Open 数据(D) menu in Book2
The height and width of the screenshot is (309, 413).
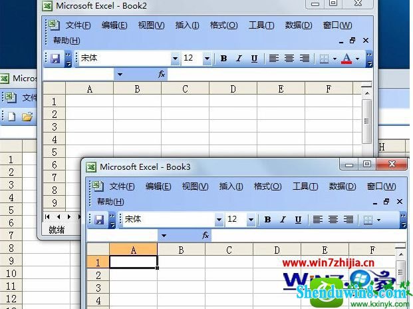tap(299, 25)
